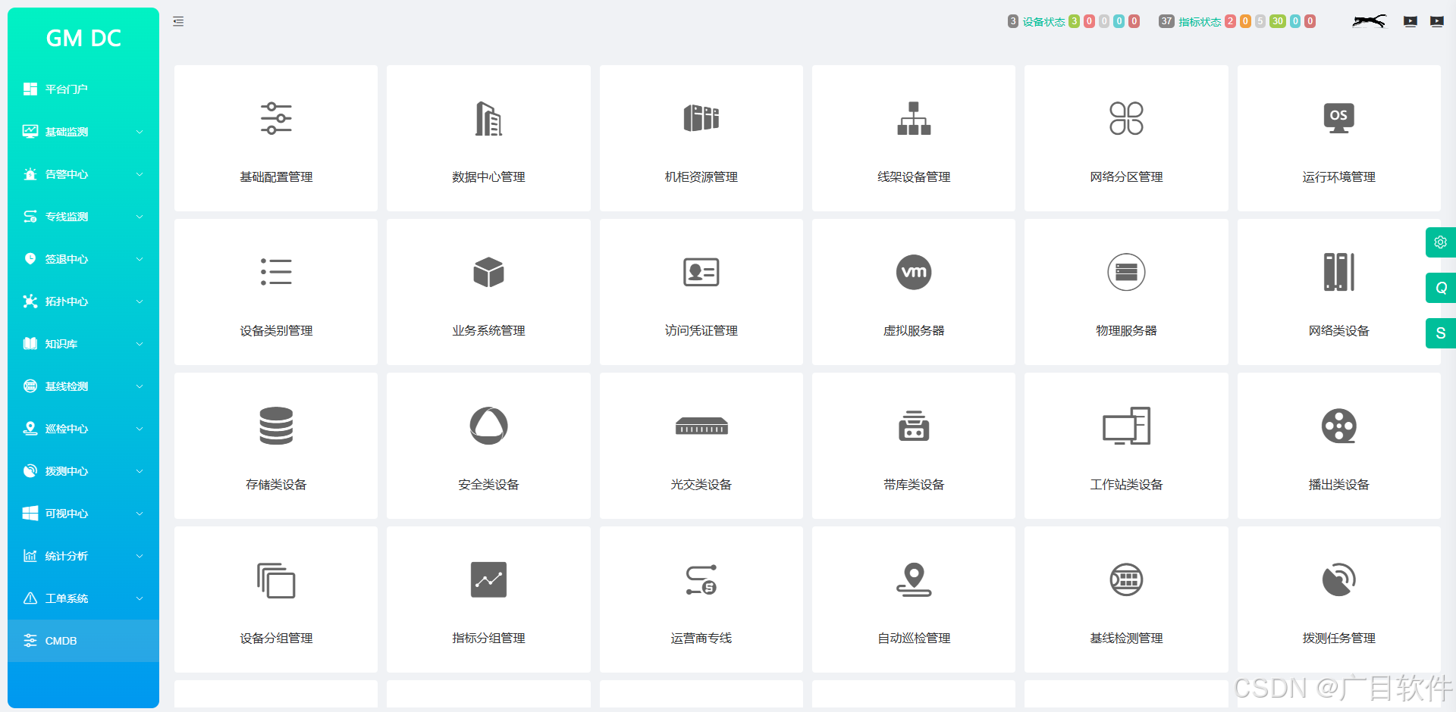Open 机柜资源管理 cabinet icon card

click(701, 138)
